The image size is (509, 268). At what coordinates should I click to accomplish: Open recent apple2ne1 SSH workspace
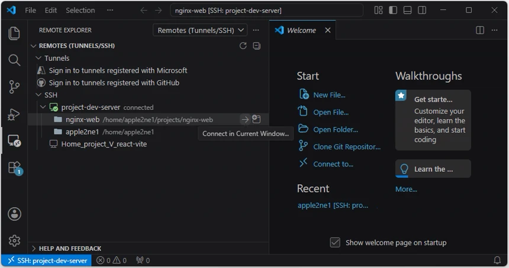(333, 205)
